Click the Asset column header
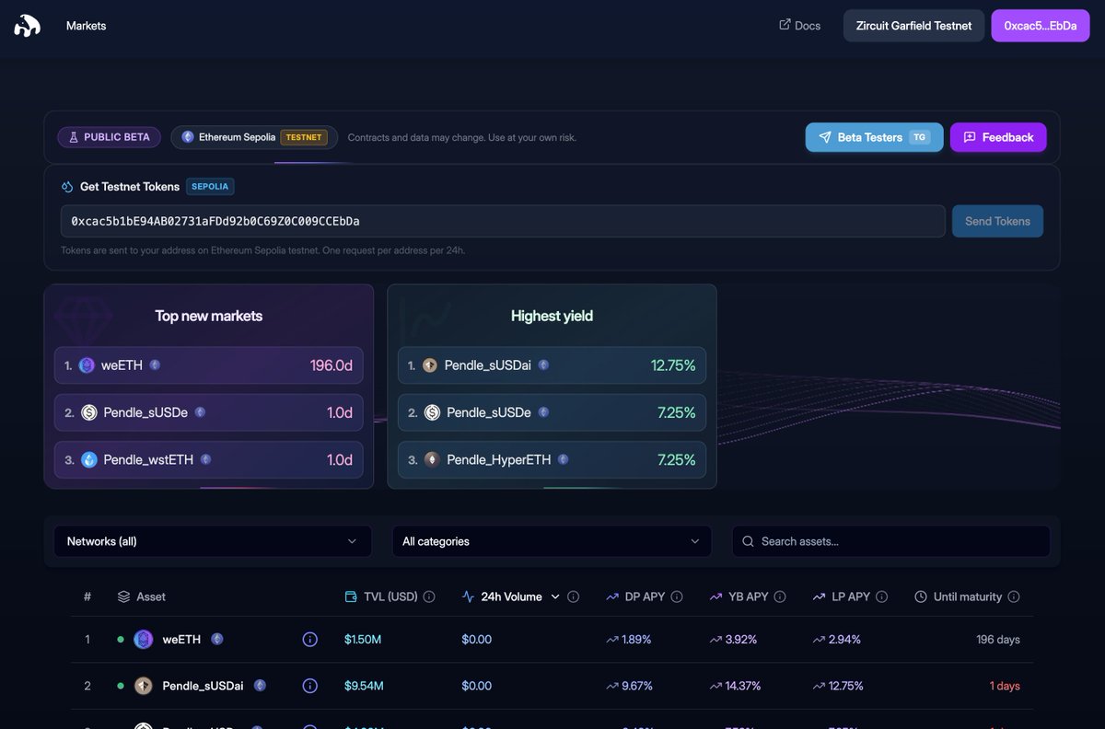This screenshot has width=1105, height=729. pyautogui.click(x=142, y=596)
